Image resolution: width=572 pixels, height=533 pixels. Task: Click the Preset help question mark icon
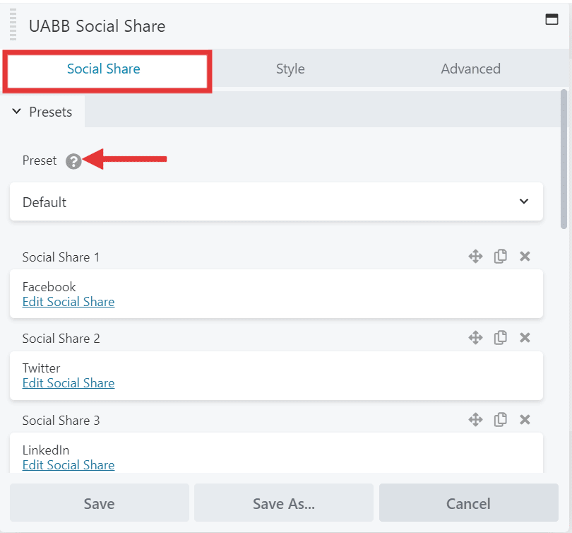[73, 161]
